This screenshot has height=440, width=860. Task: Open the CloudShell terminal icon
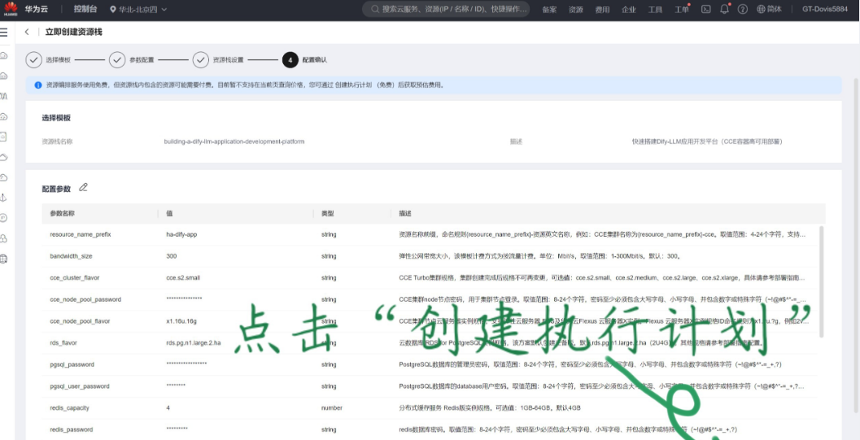[x=705, y=9]
